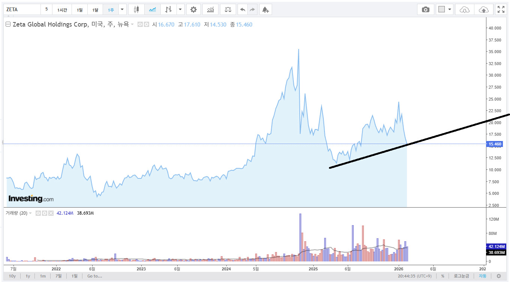Open chart properties gear in top toolbar
510x282 pixels.
(x=193, y=10)
